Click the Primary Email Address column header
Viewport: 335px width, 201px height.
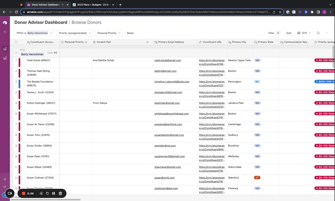pos(175,42)
